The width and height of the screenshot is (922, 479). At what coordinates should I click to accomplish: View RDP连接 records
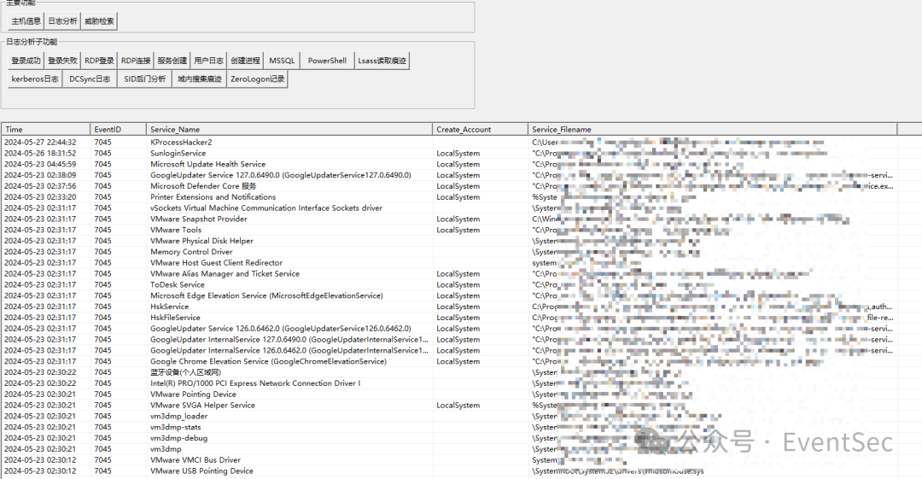coord(136,61)
